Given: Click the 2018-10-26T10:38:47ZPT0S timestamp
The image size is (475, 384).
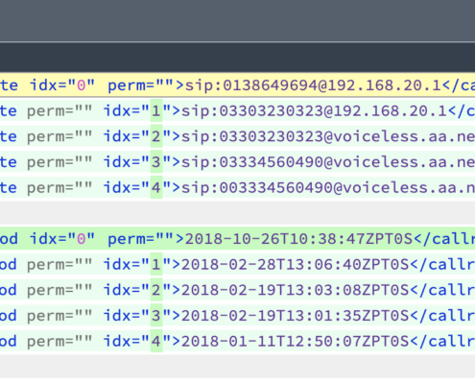Looking at the screenshot, I should [x=298, y=239].
